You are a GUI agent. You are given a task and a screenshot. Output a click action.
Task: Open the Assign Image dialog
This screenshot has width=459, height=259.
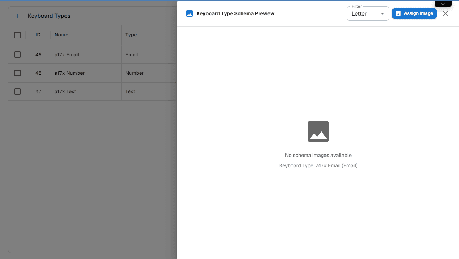tap(414, 13)
